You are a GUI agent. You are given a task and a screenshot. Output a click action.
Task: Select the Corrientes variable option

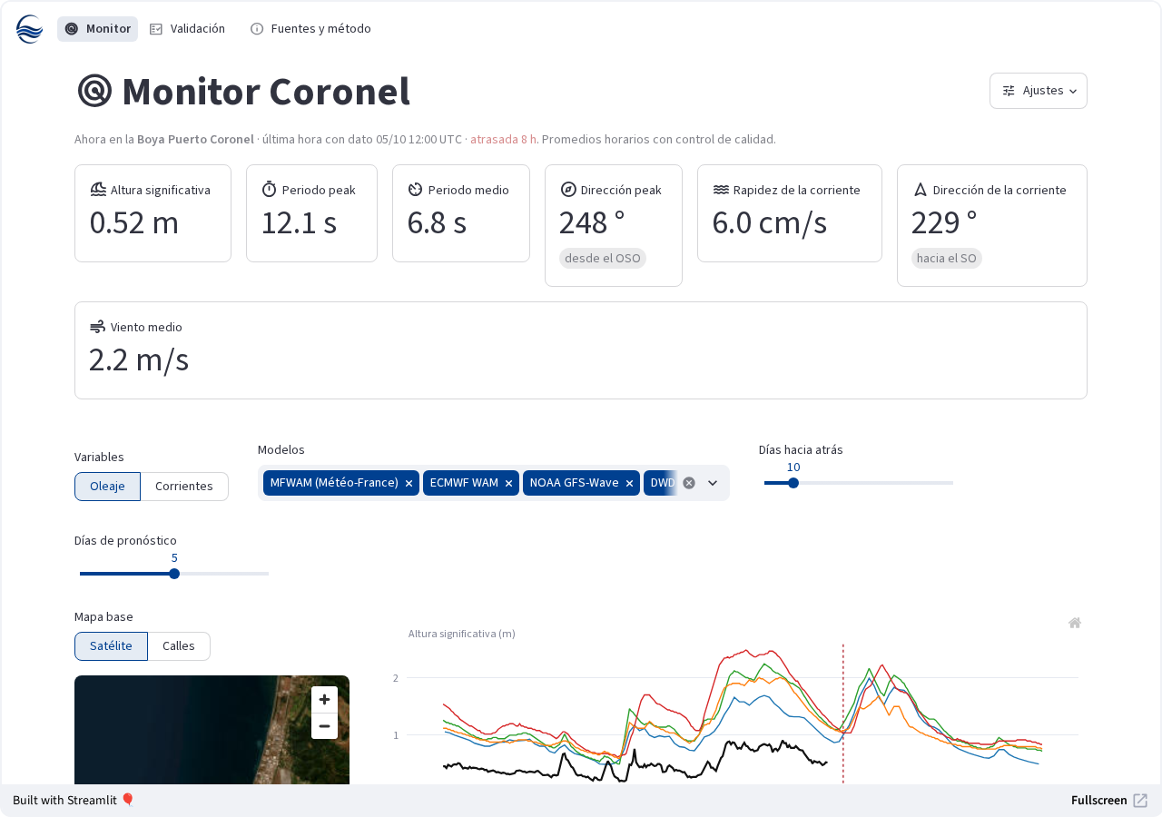click(x=184, y=487)
